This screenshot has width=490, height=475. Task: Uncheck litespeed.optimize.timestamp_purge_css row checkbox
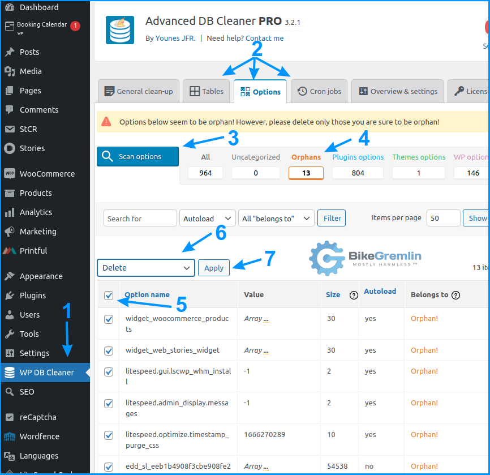tap(109, 435)
